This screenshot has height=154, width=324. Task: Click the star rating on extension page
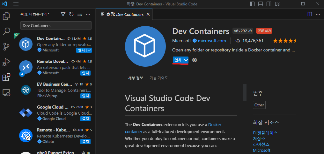284,41
